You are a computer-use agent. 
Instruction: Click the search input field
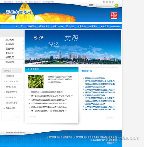(104, 5)
